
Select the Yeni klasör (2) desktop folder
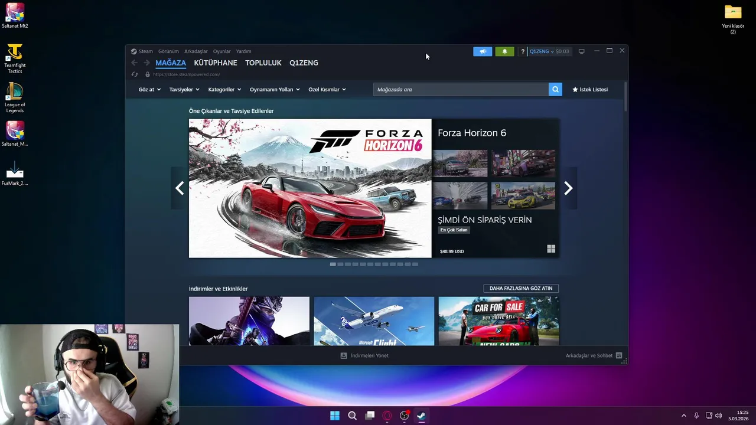733,19
